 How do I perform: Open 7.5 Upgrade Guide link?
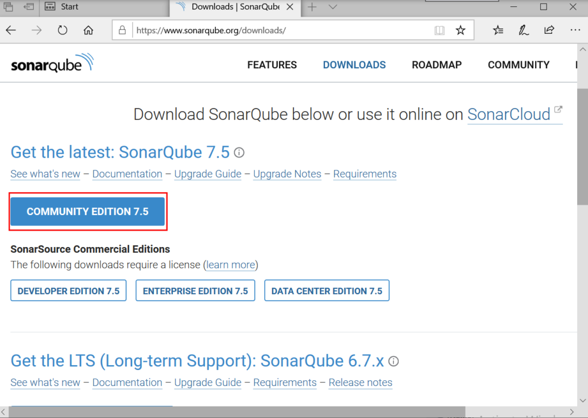tap(208, 174)
